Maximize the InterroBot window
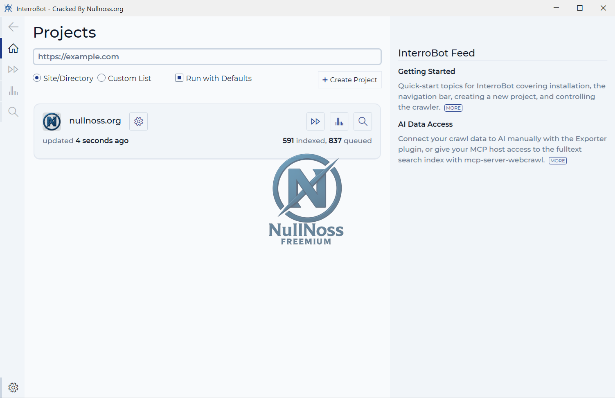 (580, 8)
